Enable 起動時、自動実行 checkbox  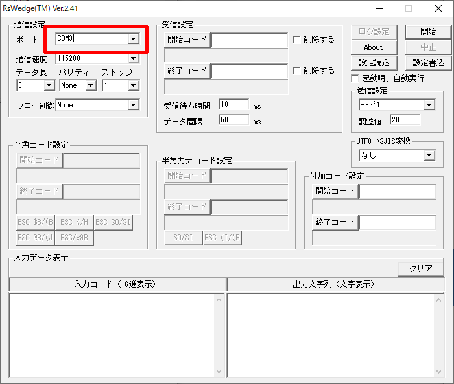(x=355, y=78)
